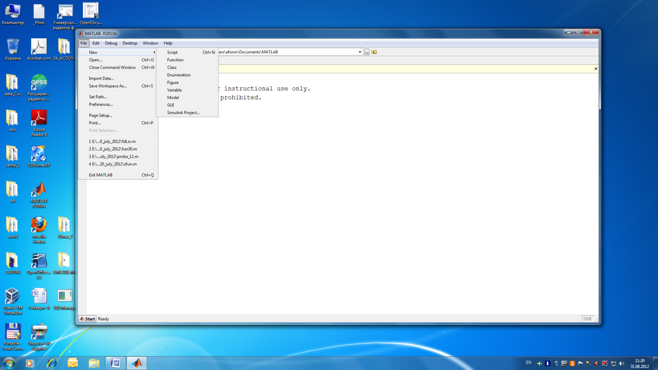658x370 pixels.
Task: Choose Script from the New submenu
Action: tap(187, 52)
